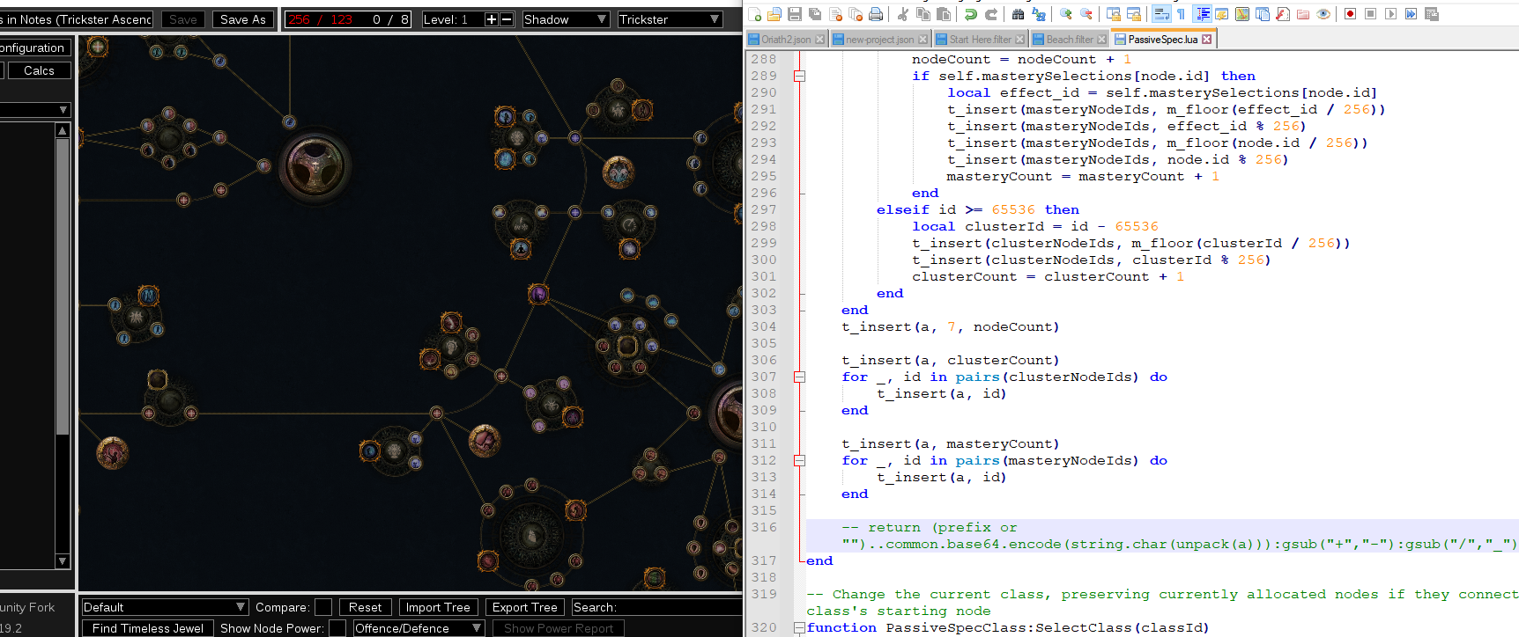
Task: Enable Show Node Power checkbox
Action: point(337,628)
